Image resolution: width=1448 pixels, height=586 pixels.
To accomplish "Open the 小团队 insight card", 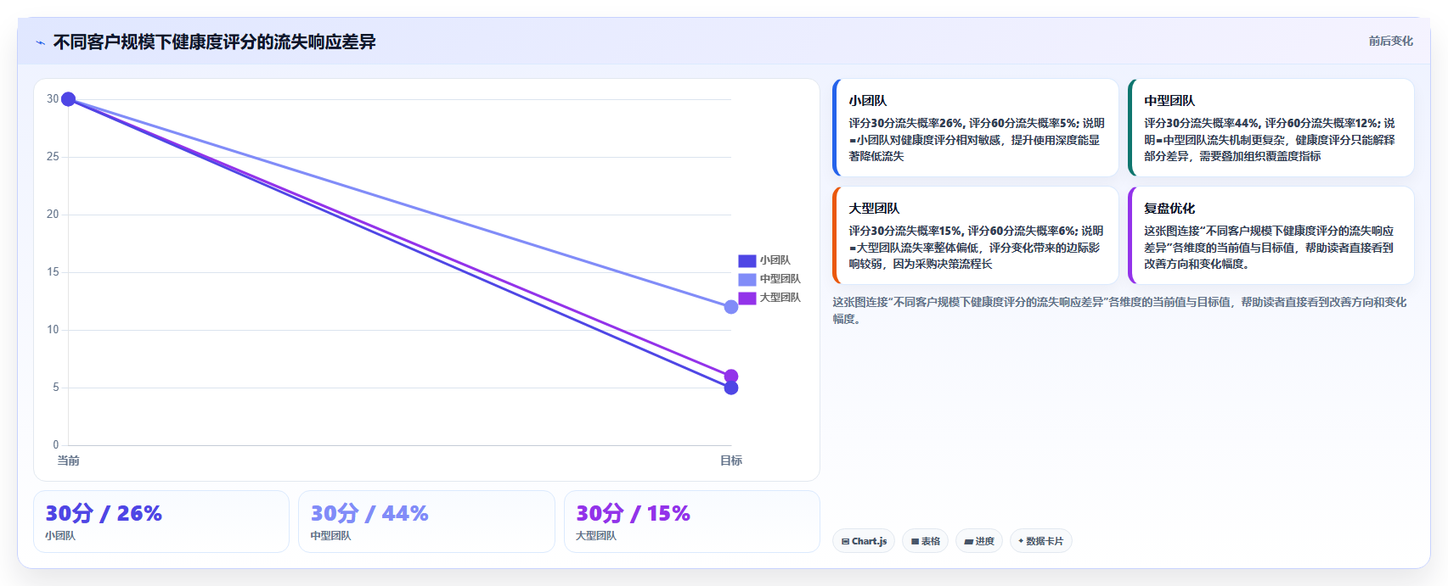I will [x=975, y=128].
